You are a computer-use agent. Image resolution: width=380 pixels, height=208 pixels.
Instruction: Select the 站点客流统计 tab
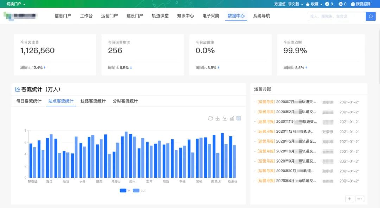[x=61, y=101]
